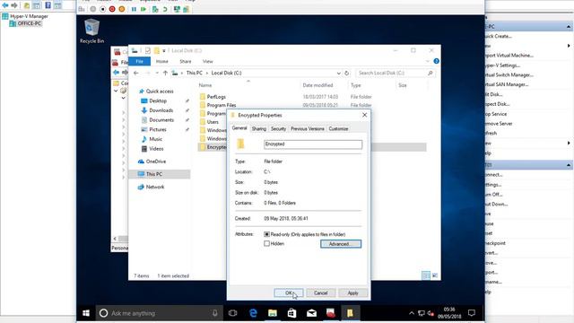Click OK in Encrypted Properties
This screenshot has height=323, width=574.
289,293
